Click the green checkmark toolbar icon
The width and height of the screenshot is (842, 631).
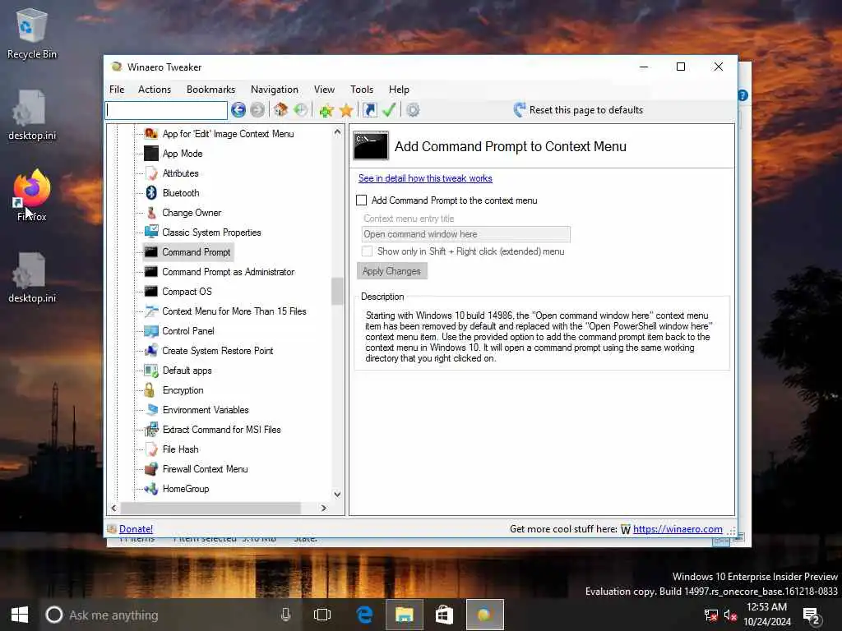[389, 110]
